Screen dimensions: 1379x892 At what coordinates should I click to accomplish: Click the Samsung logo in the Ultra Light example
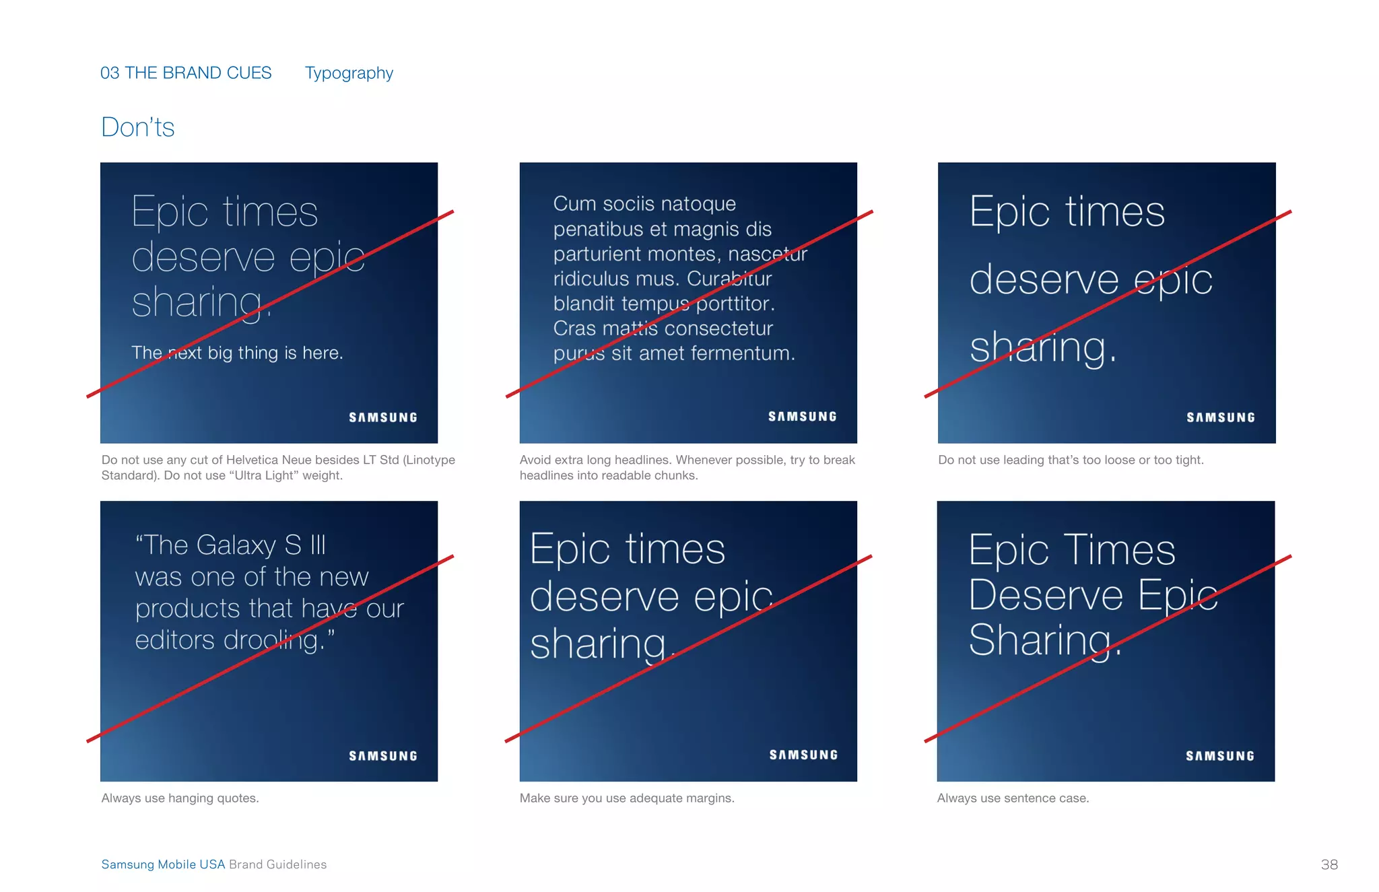pyautogui.click(x=383, y=417)
